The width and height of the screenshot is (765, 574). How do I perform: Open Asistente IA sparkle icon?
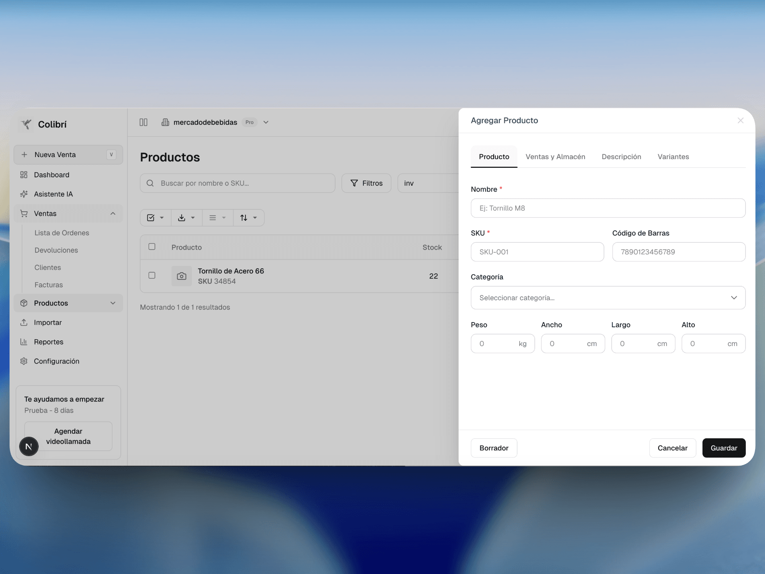(x=24, y=194)
